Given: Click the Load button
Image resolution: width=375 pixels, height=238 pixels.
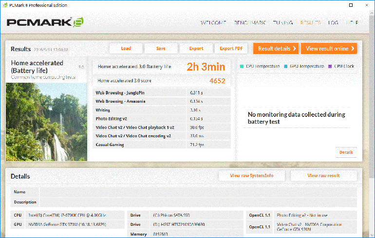Looking at the screenshot, I should point(126,49).
